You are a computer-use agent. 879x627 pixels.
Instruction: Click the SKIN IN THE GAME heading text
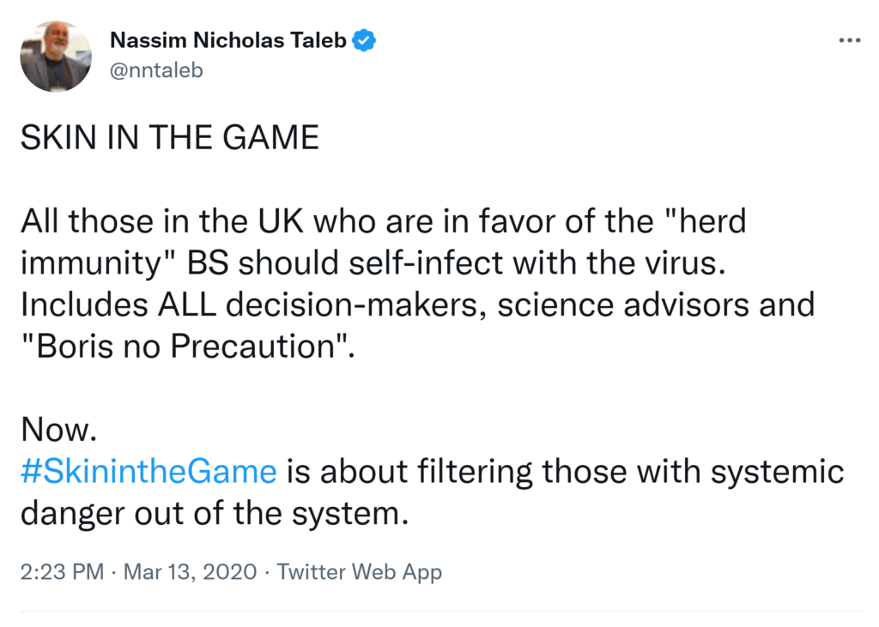click(x=169, y=138)
